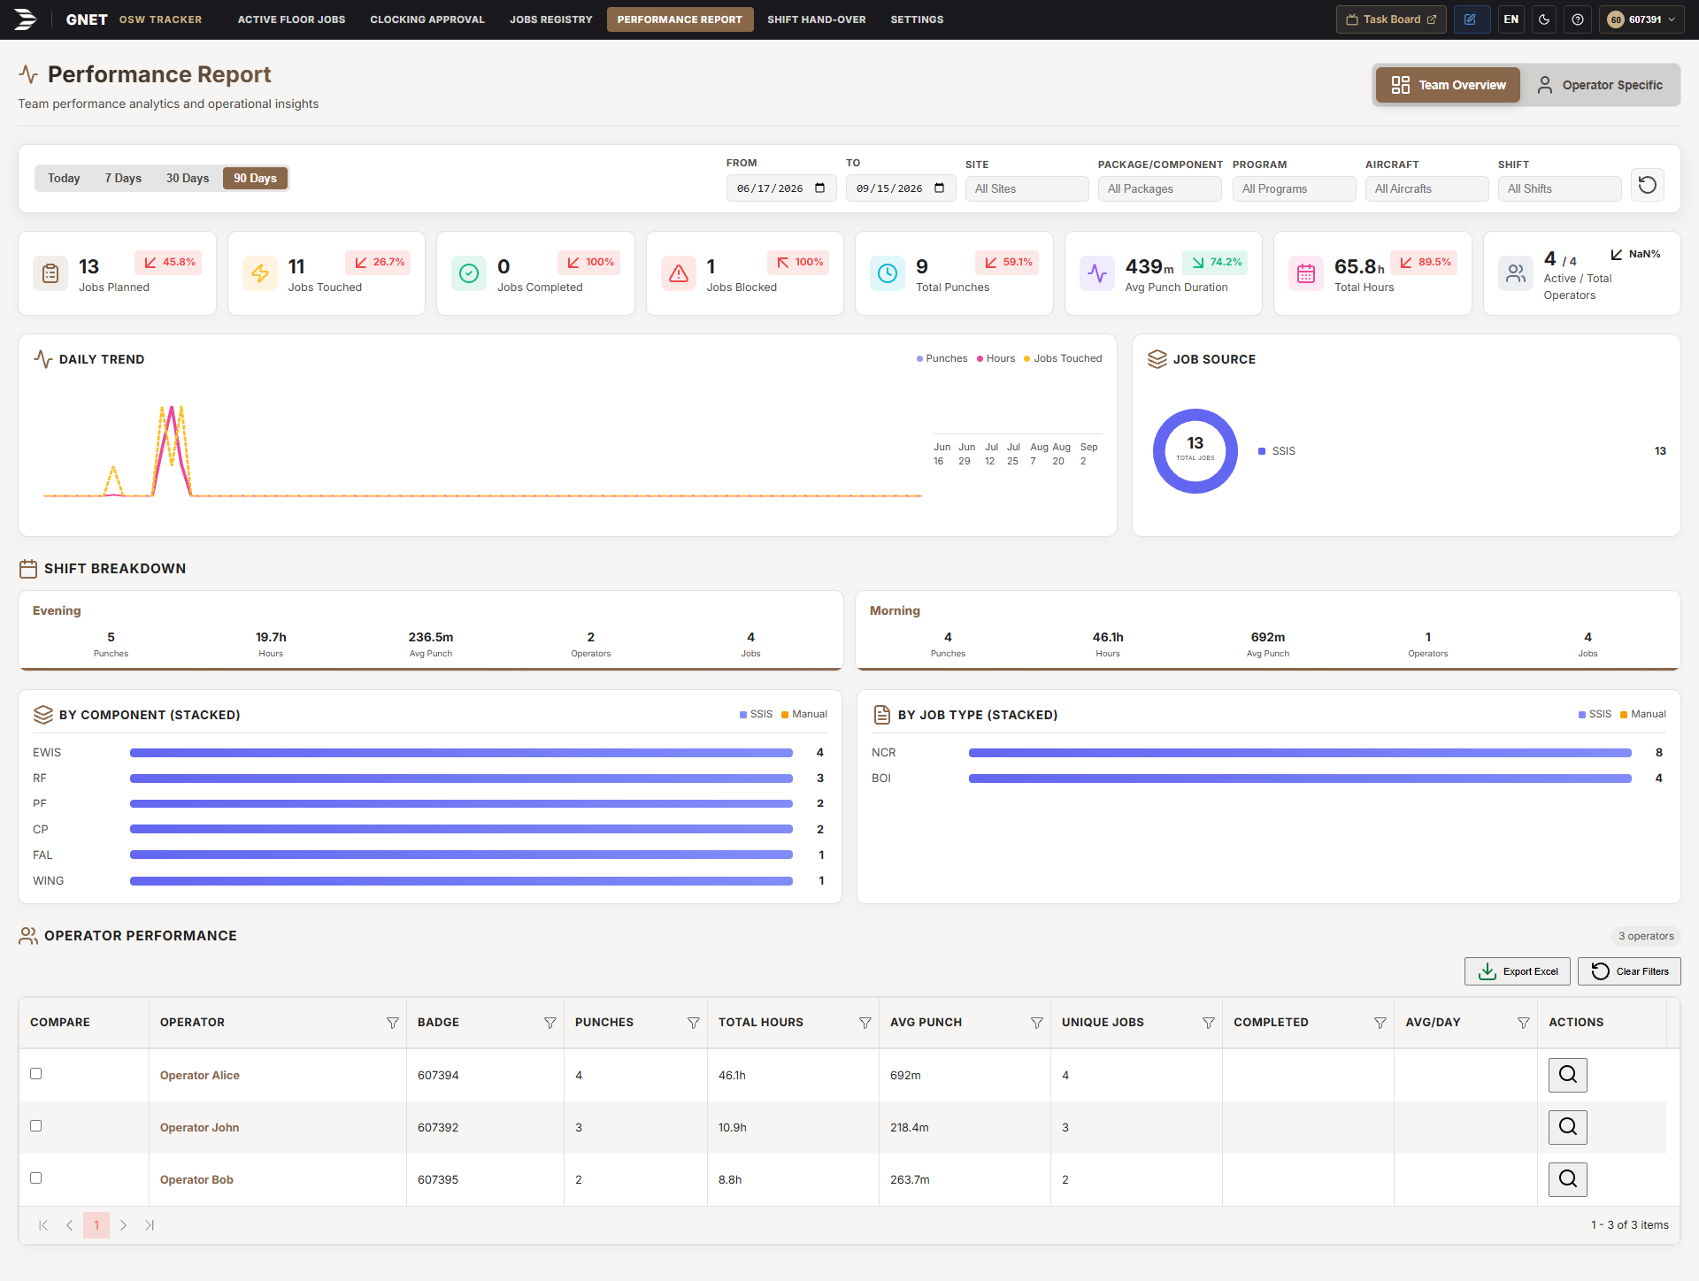Open the All Sites dropdown
The width and height of the screenshot is (1699, 1281).
(1026, 188)
